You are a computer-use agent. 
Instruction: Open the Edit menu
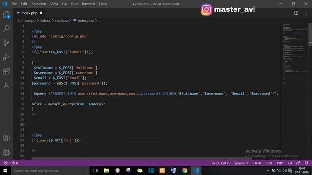(24, 4)
